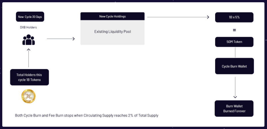This screenshot has height=129, width=267.
Task: Click the long arrow leading to 1B x 5%
Action: coord(178,17)
